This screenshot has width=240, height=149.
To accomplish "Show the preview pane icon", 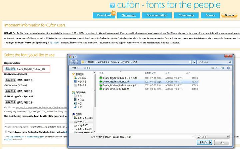I will pos(222,68).
